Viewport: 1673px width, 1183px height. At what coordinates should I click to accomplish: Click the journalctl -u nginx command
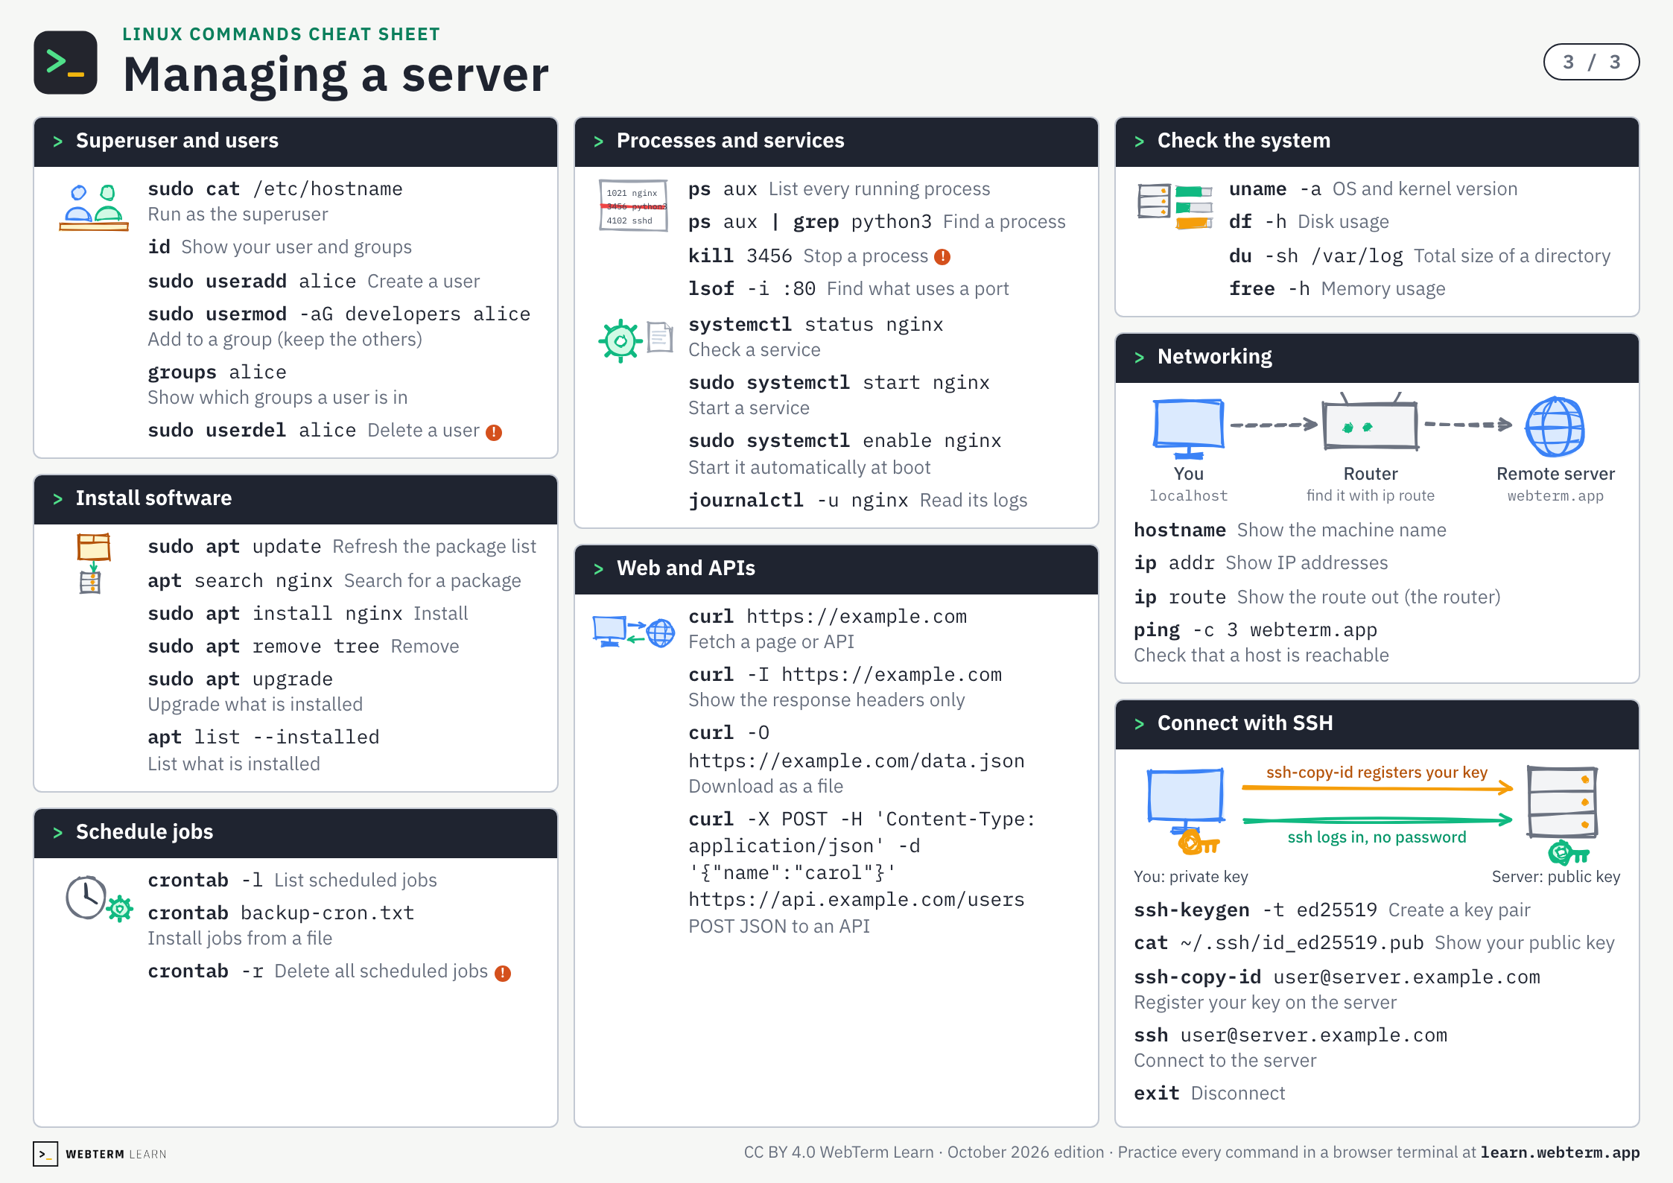799,501
